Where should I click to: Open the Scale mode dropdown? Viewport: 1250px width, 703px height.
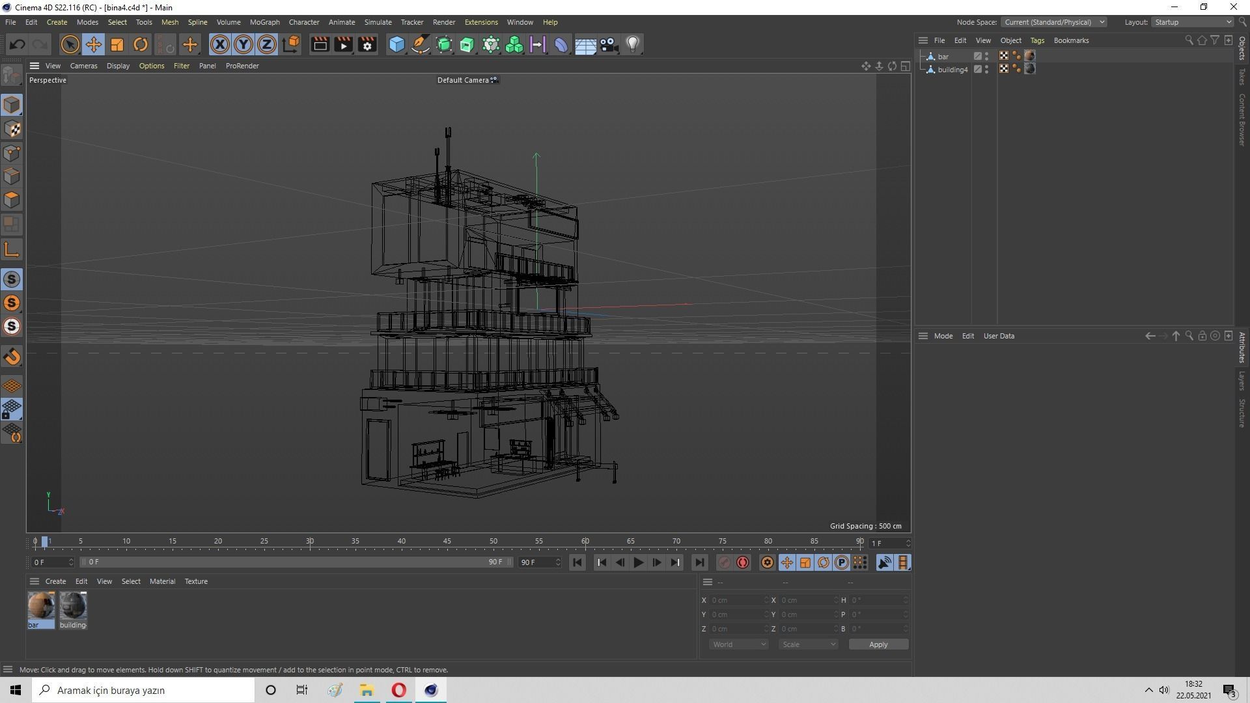[x=808, y=644]
